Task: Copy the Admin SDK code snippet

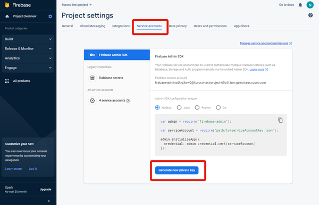Action: tap(280, 120)
